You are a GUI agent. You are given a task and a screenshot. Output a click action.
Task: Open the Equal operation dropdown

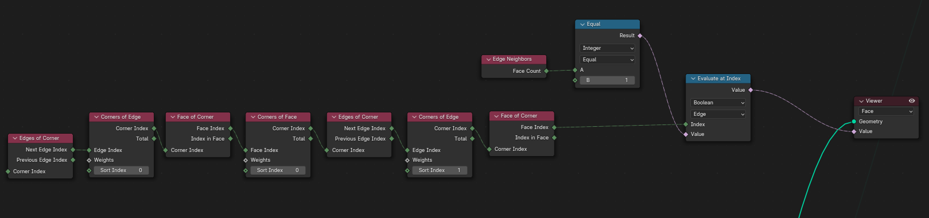pyautogui.click(x=608, y=60)
